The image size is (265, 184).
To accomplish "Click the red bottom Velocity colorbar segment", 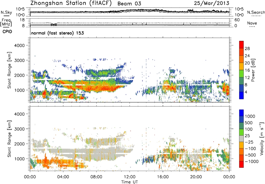I will point(241,164).
